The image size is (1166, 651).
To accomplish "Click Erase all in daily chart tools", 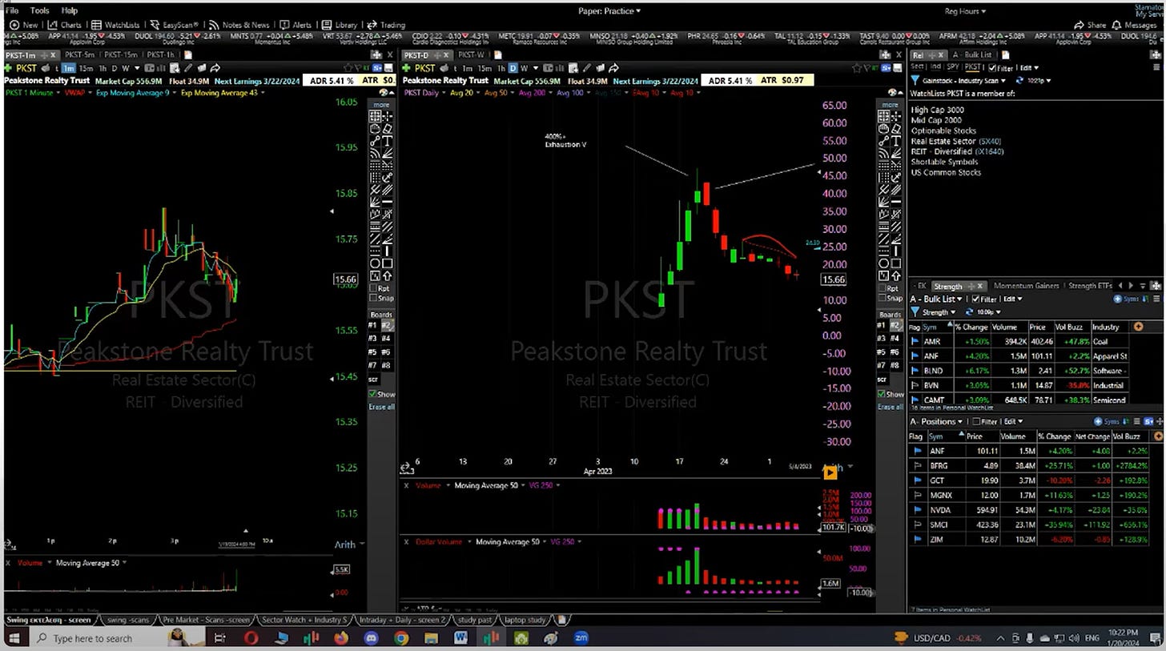I will 891,407.
